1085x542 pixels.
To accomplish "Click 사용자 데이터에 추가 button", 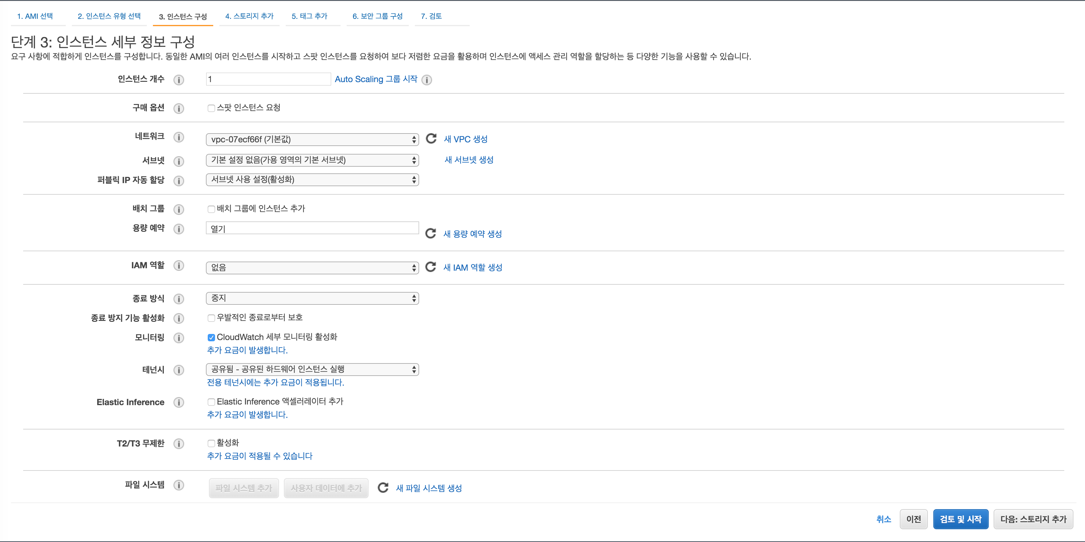I will (326, 488).
